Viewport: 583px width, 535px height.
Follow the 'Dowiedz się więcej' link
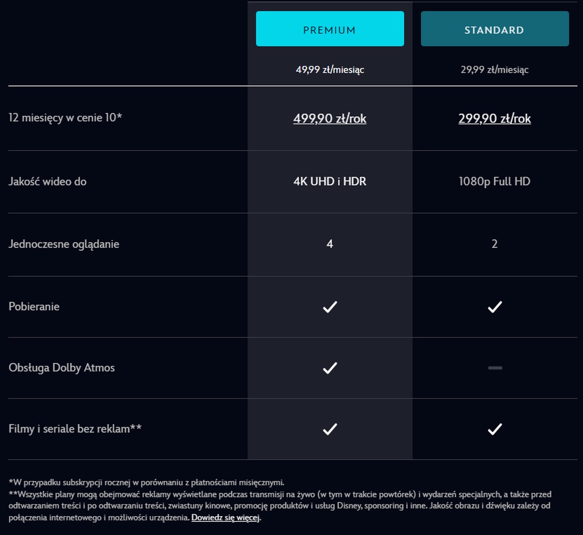tap(225, 517)
